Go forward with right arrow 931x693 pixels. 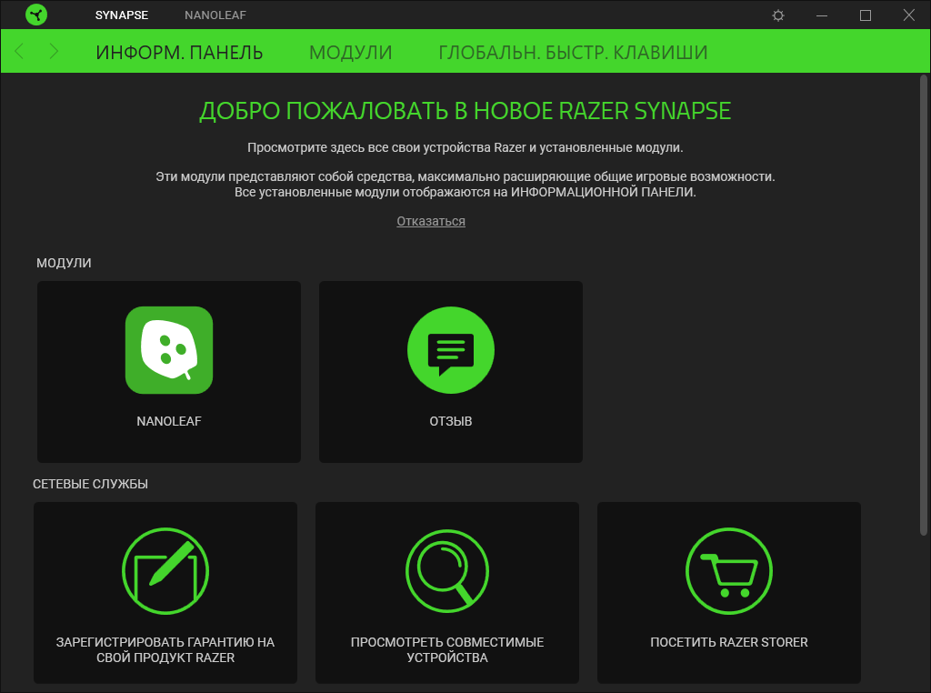pos(54,52)
